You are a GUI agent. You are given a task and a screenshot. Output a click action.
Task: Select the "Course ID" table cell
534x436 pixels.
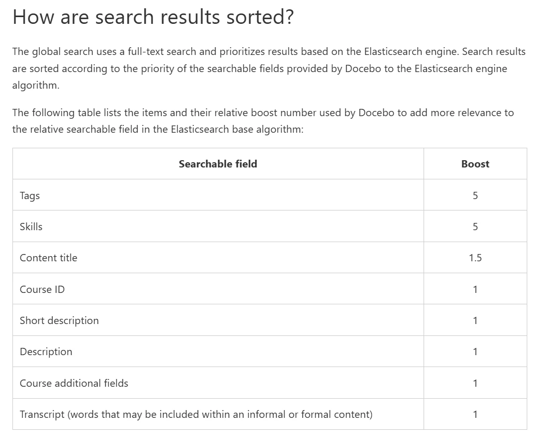point(42,289)
